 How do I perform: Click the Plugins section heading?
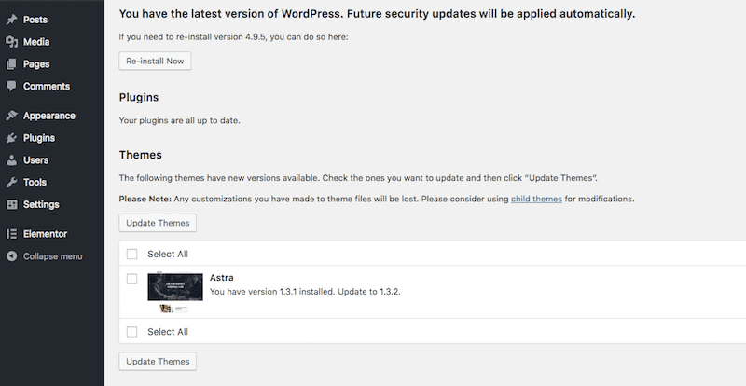(x=139, y=97)
